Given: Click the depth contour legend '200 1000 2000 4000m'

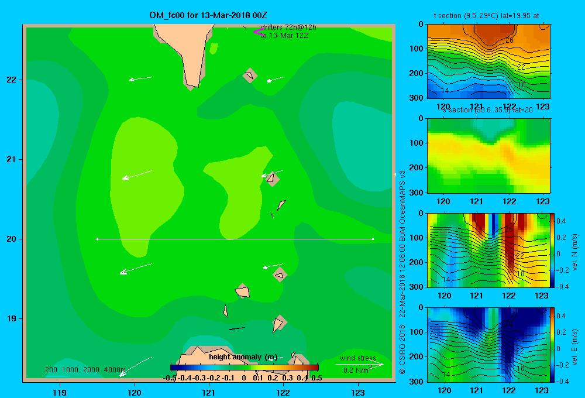Looking at the screenshot, I should [85, 370].
